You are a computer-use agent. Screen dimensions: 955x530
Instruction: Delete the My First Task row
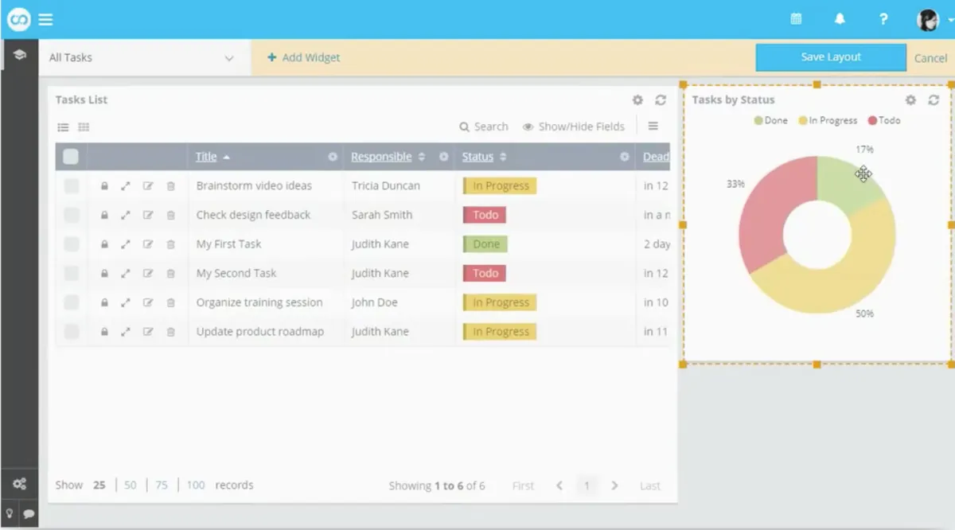170,244
